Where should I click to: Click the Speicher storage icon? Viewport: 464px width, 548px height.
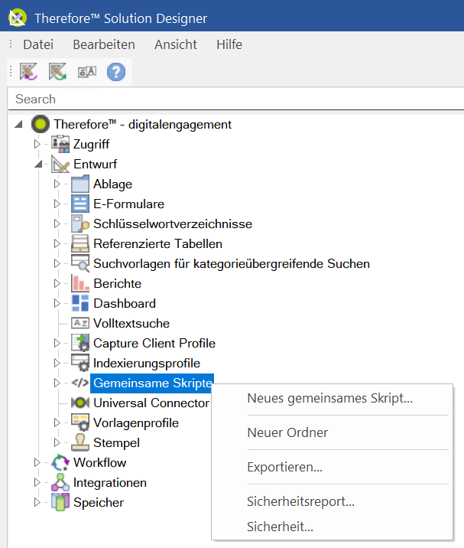tap(60, 502)
